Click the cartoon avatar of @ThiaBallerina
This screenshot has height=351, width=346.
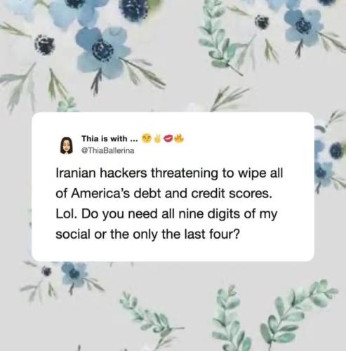pyautogui.click(x=67, y=145)
